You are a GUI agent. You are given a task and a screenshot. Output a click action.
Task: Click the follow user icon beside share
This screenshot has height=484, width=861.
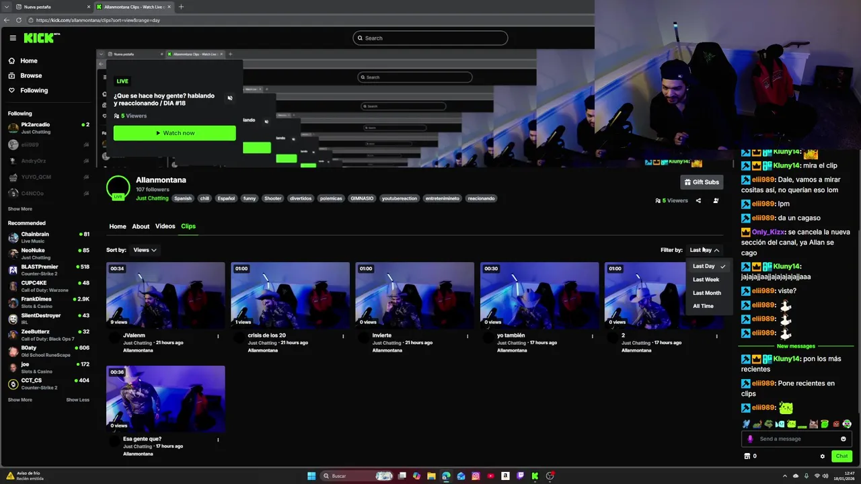716,200
